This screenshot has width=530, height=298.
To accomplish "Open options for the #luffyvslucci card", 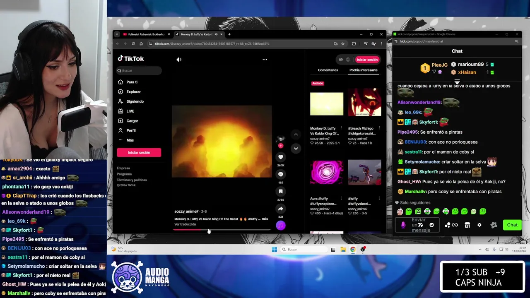I will pyautogui.click(x=379, y=199).
